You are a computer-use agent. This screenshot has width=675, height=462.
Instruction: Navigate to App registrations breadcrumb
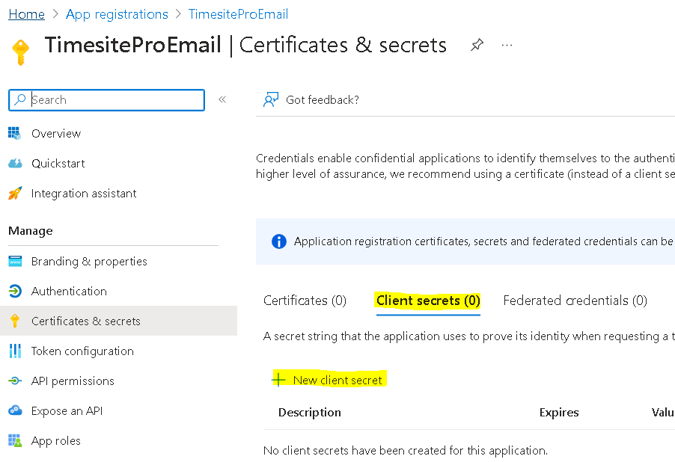click(117, 14)
